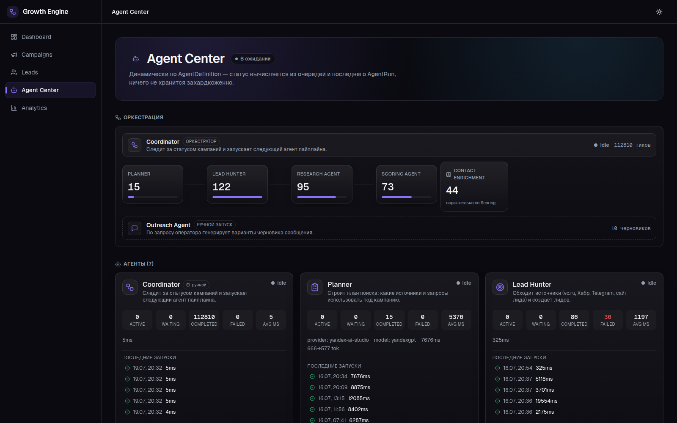Click the Lead Hunter 86 COMPLETED stat
Image resolution: width=677 pixels, height=423 pixels.
point(574,320)
